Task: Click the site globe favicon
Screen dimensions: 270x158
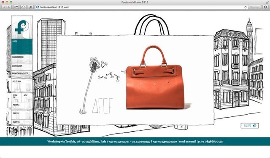Action: coord(38,7)
